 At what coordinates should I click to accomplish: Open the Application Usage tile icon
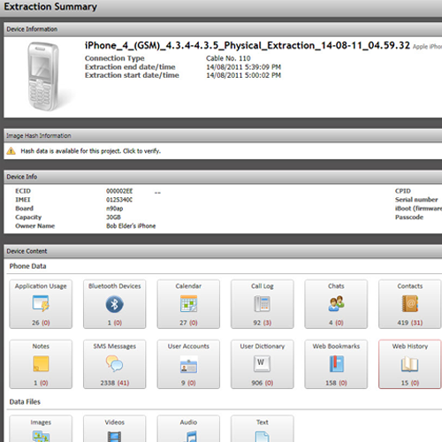(x=41, y=304)
